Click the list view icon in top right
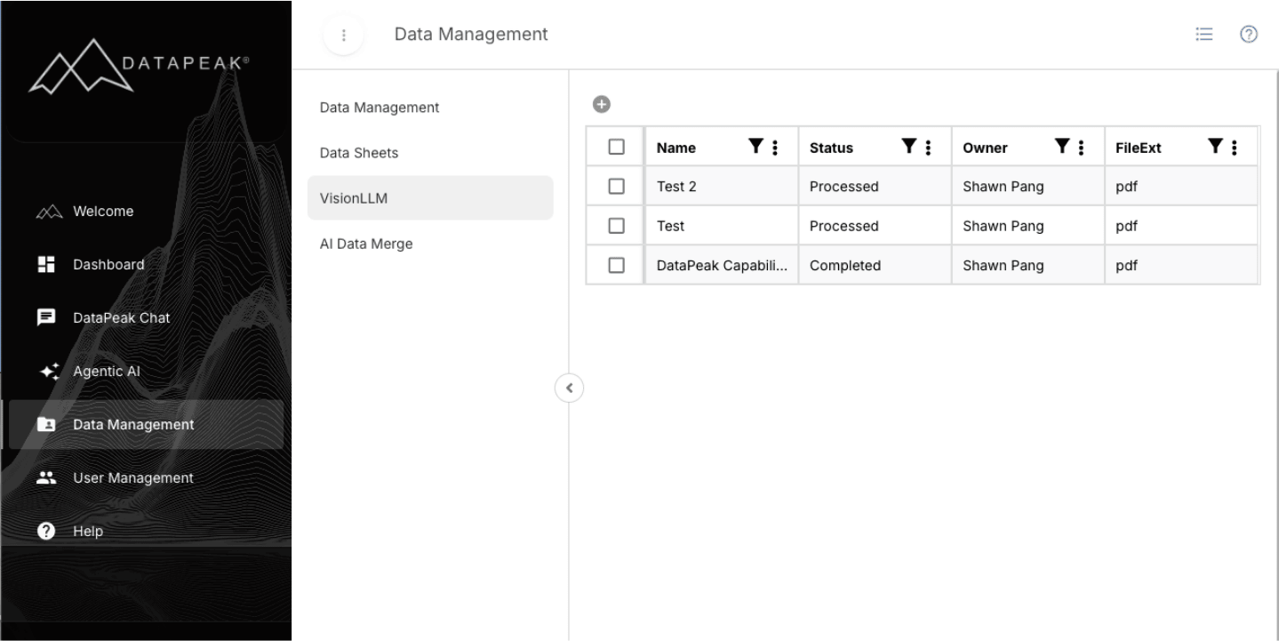 coord(1204,34)
